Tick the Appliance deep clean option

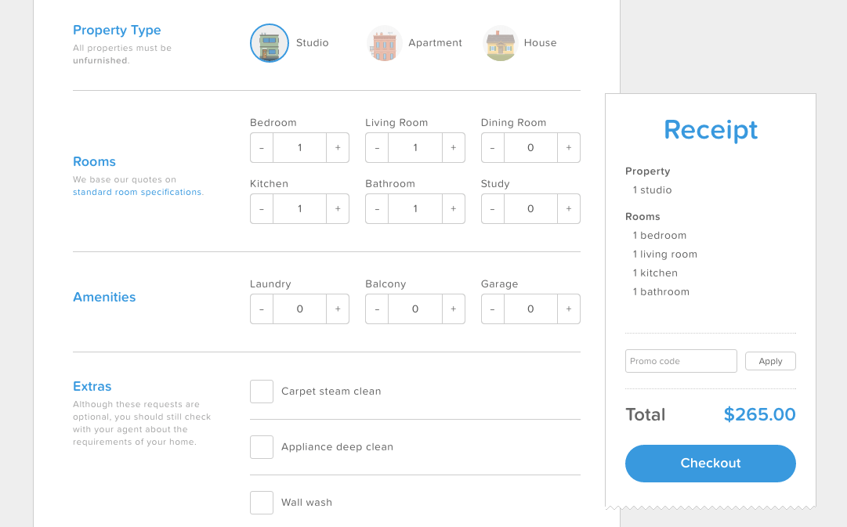(262, 447)
